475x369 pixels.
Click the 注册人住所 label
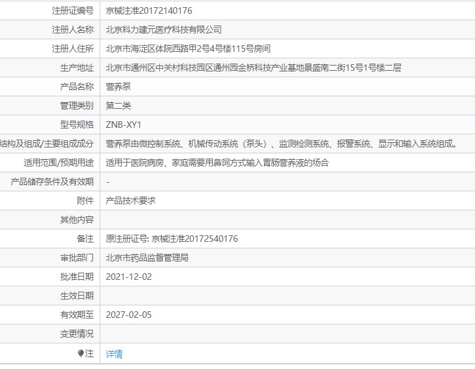click(x=73, y=49)
